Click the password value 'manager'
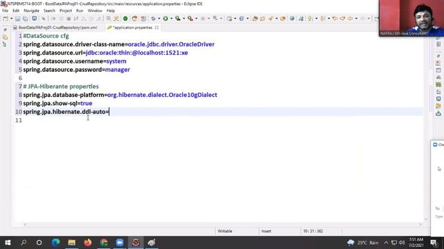 tap(117, 70)
